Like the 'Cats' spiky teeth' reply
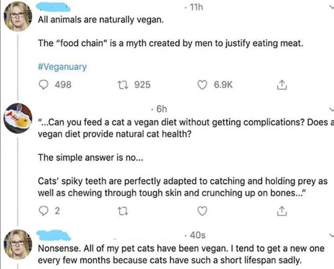This screenshot has height=269, width=334. point(202,211)
